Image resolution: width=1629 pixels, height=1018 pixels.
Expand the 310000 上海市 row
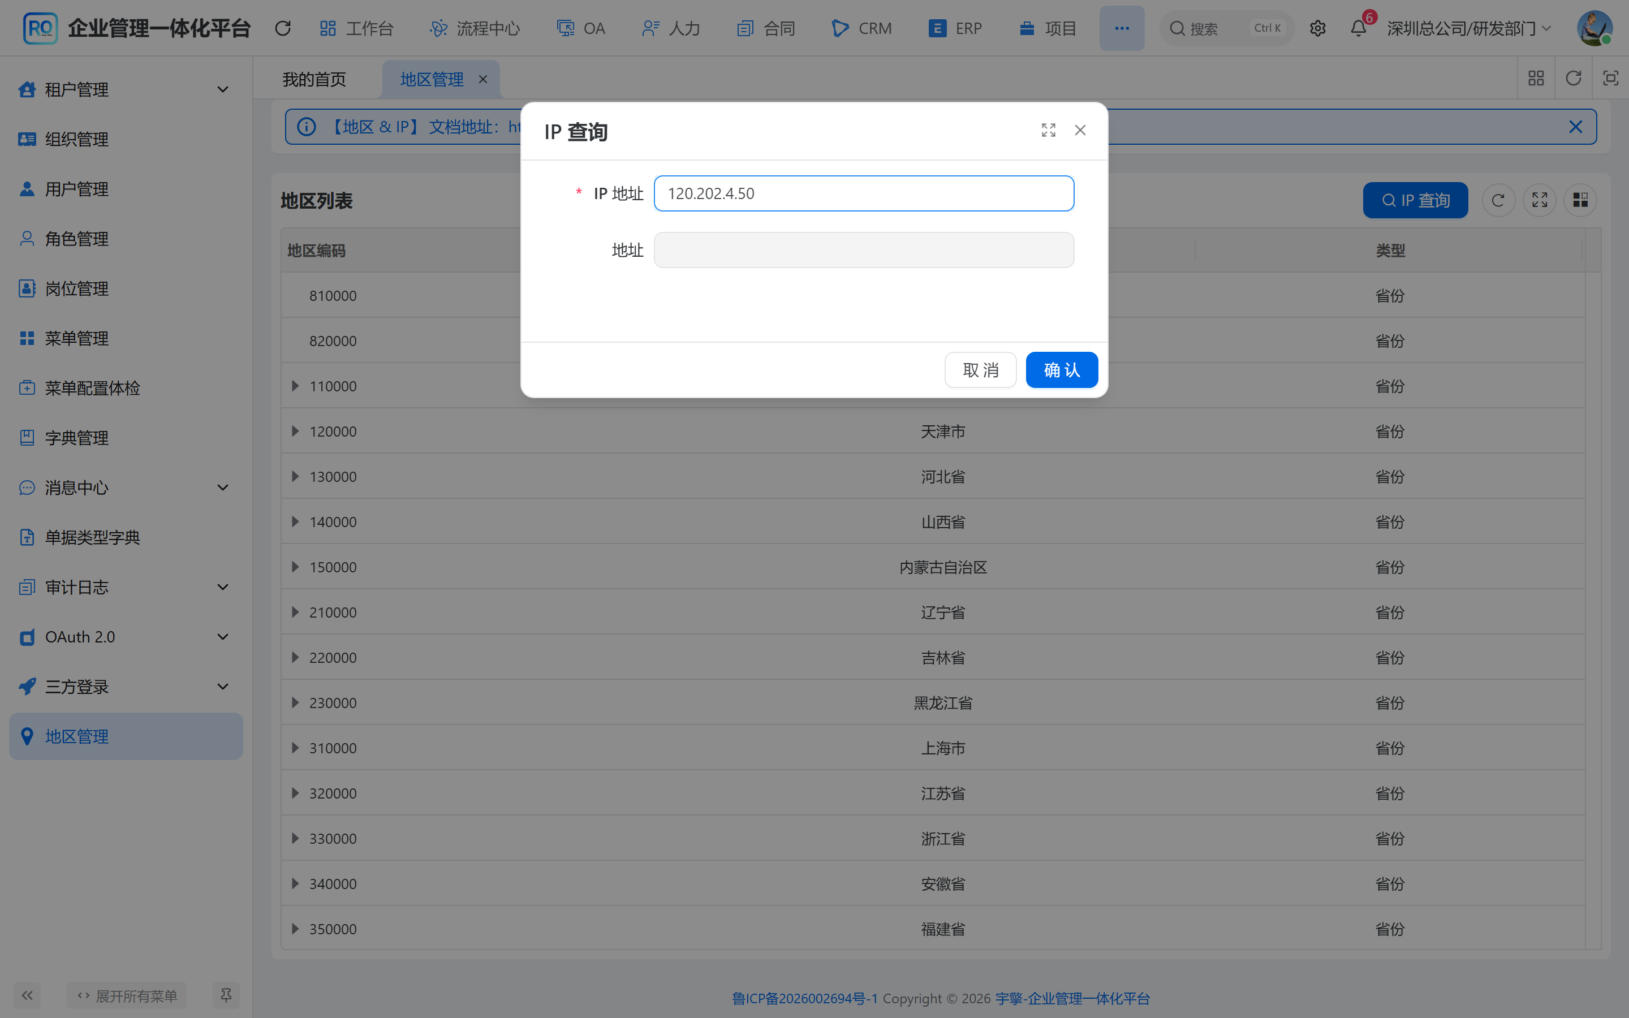tap(295, 747)
